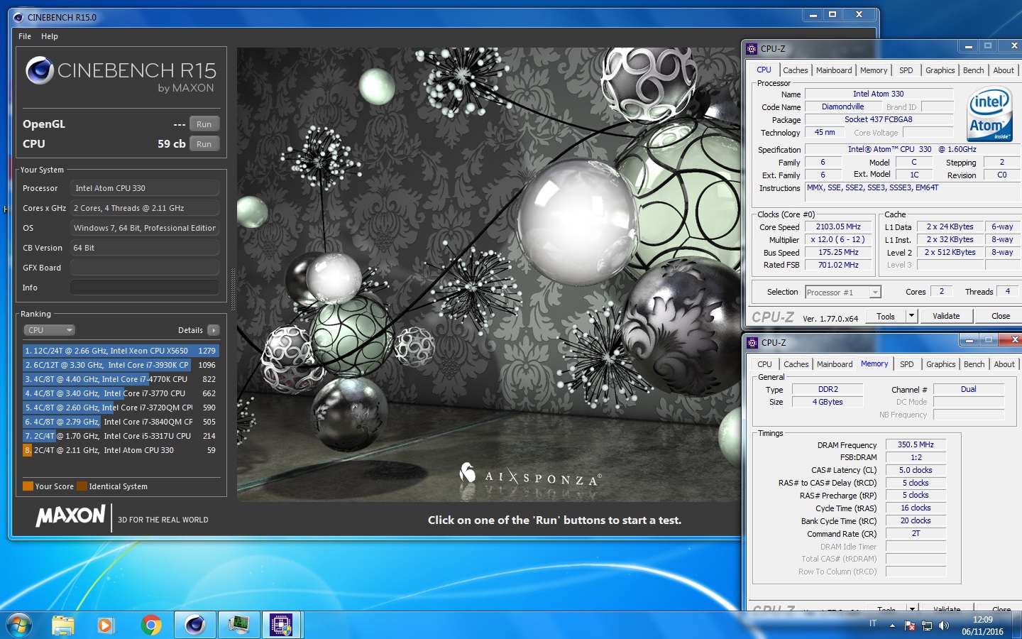The width and height of the screenshot is (1022, 639).
Task: Switch to Memory tab in top CPU-Z window
Action: pos(874,70)
